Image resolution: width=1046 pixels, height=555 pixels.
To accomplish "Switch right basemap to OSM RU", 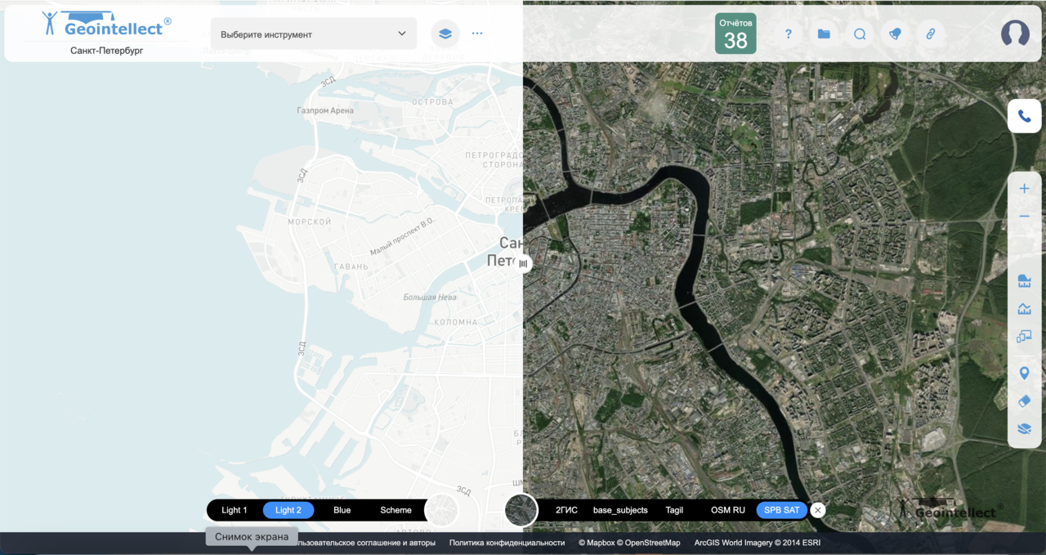I will 728,510.
